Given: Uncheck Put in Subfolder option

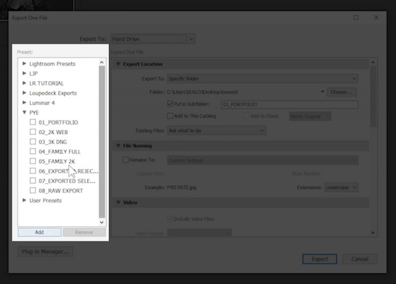Looking at the screenshot, I should (x=170, y=104).
